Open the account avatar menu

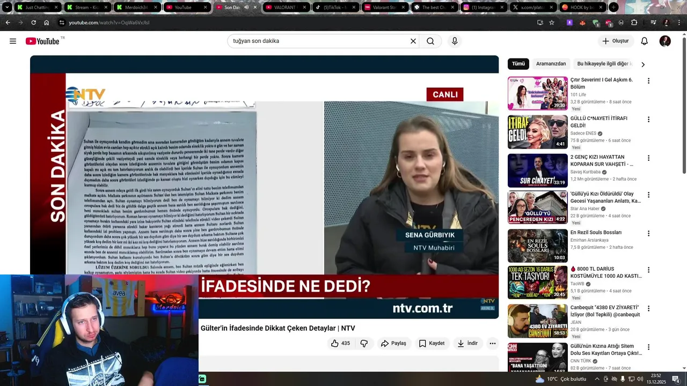tap(665, 41)
